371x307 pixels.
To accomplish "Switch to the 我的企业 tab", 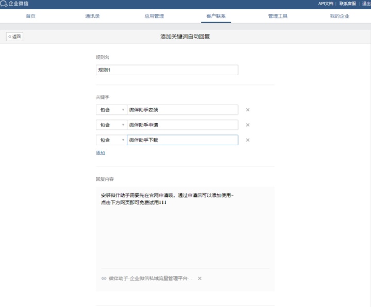I will (340, 16).
